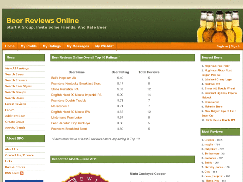Image resolution: width=243 pixels, height=182 pixels.
Task: Open New Belgium Lips of Faith Super Cru
Action: coord(219,114)
